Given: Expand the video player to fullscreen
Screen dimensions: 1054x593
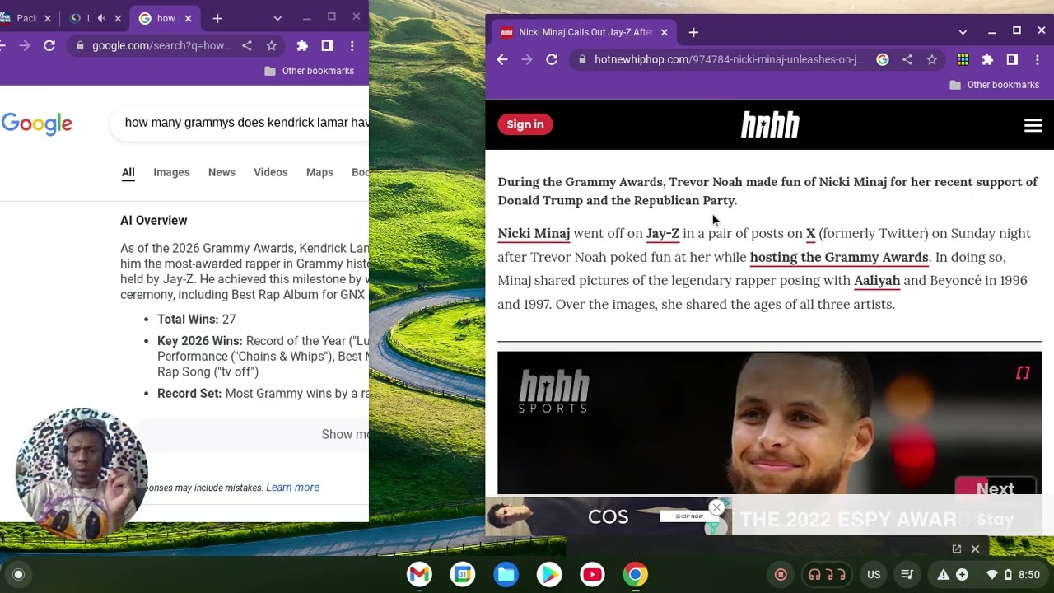Looking at the screenshot, I should pos(1023,373).
